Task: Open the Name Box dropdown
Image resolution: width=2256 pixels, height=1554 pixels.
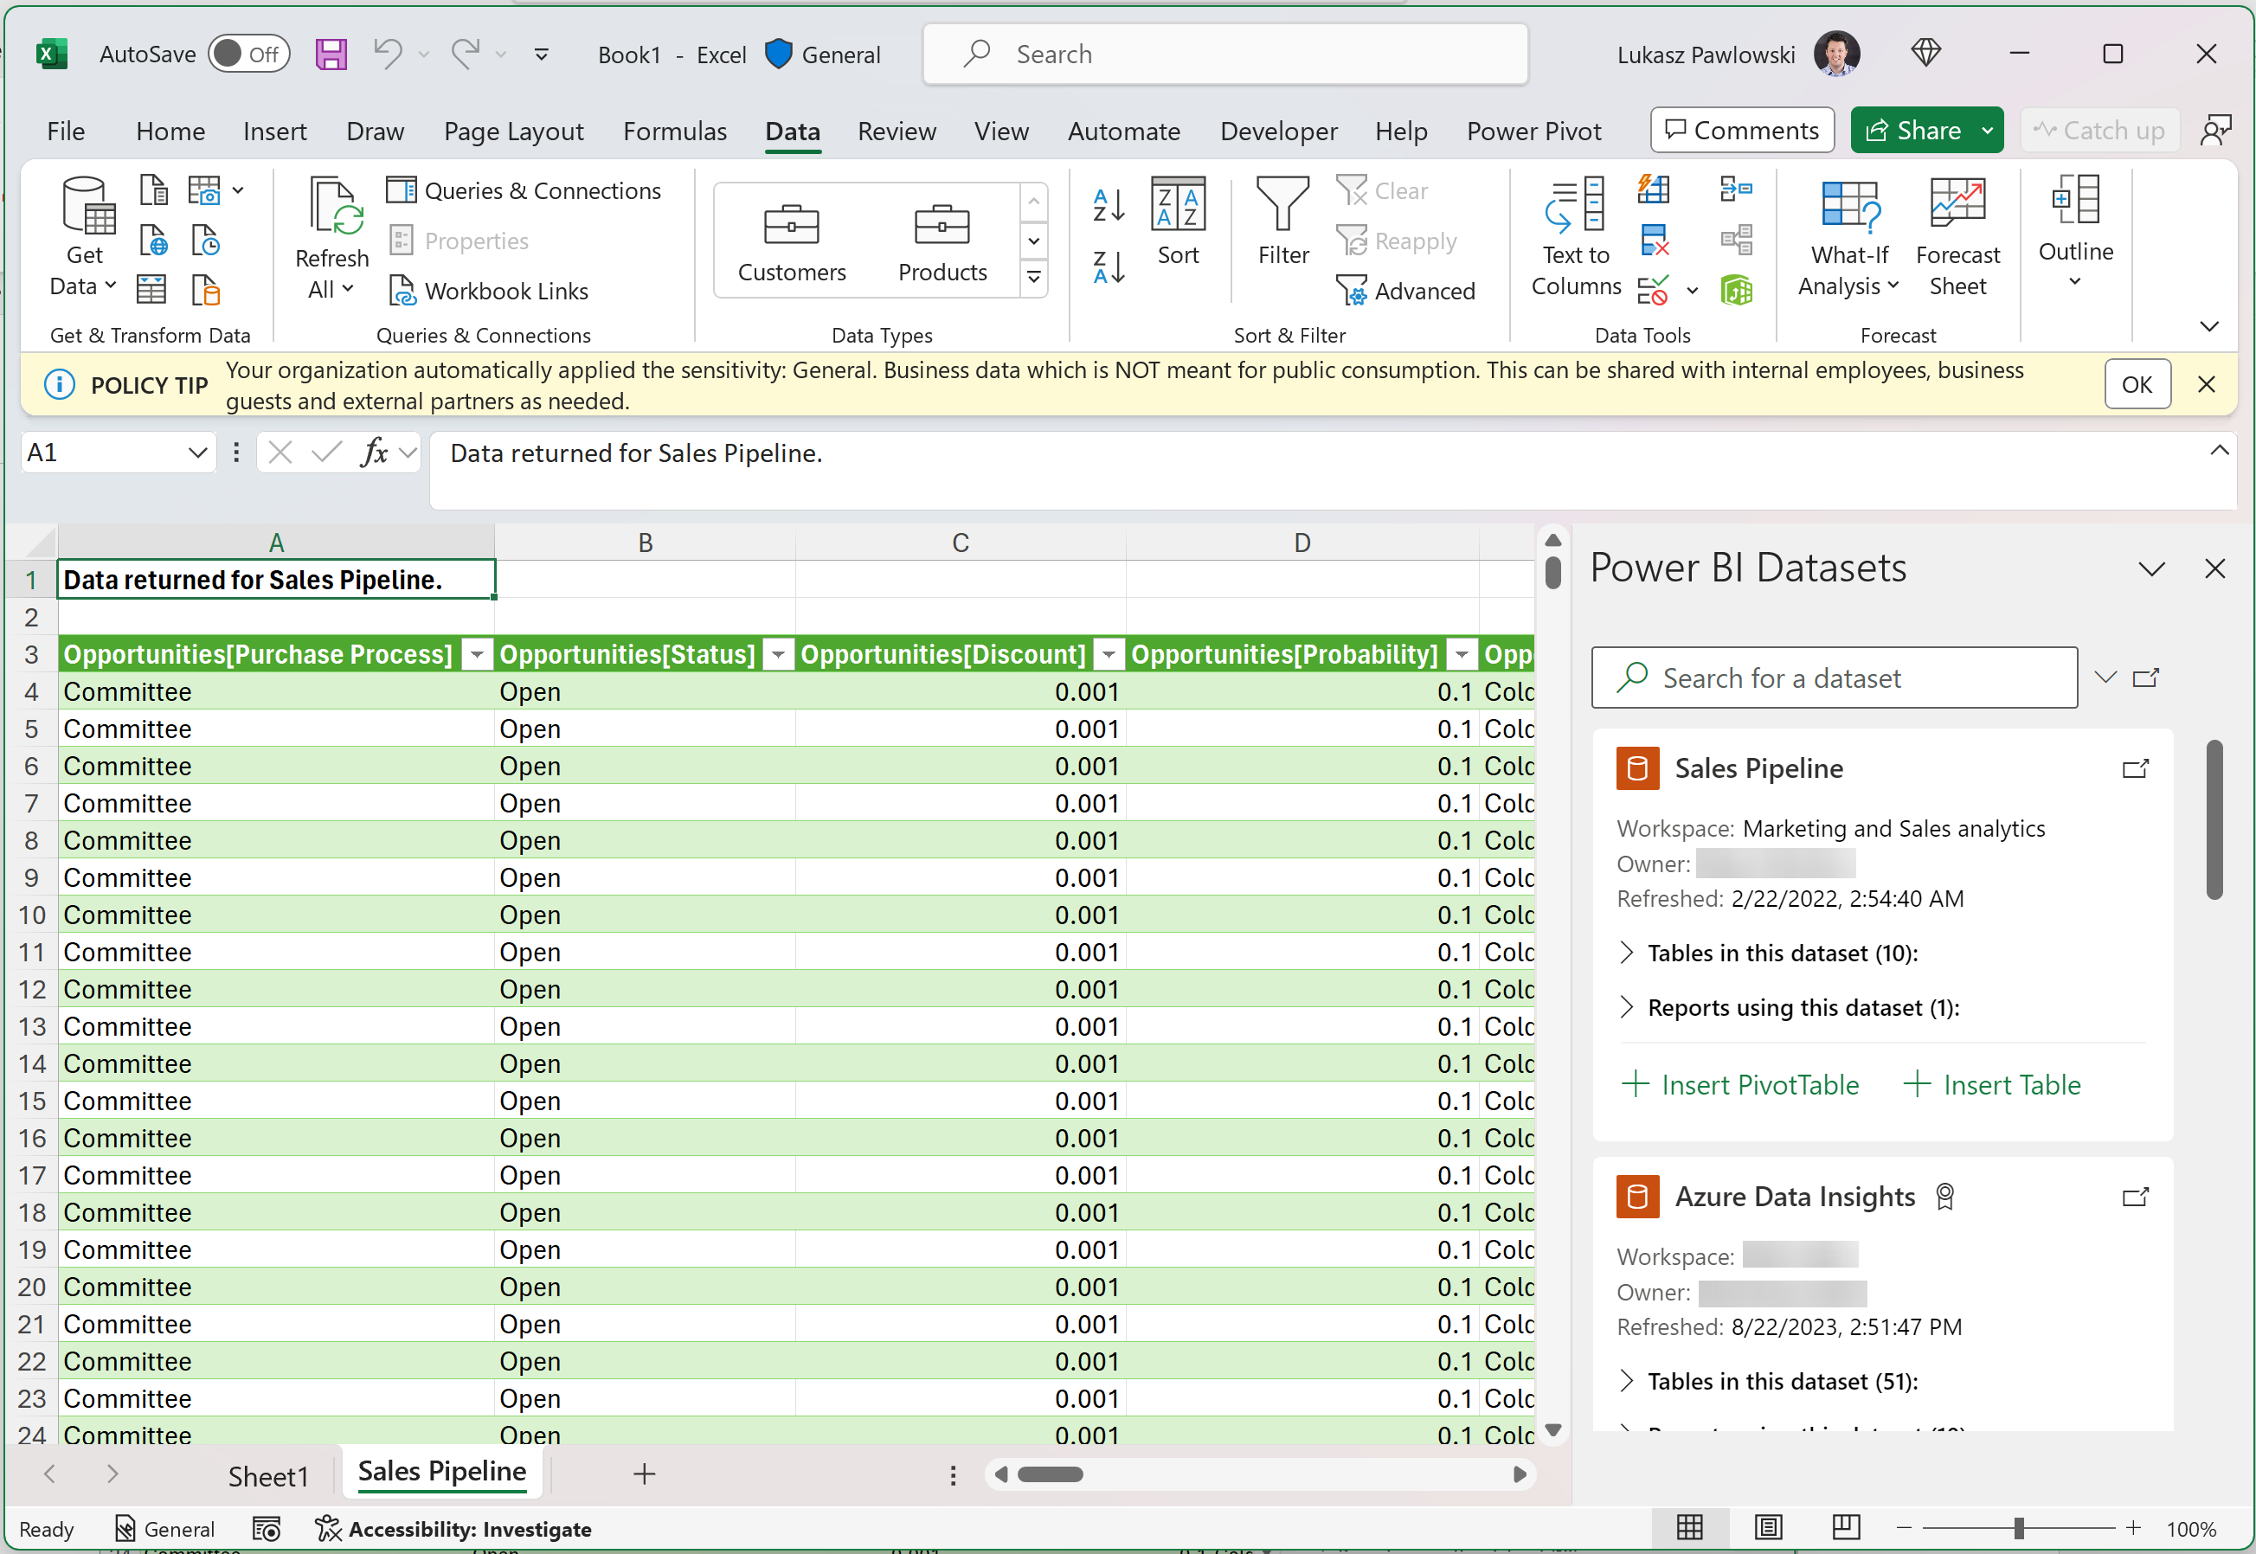Action: coord(196,453)
